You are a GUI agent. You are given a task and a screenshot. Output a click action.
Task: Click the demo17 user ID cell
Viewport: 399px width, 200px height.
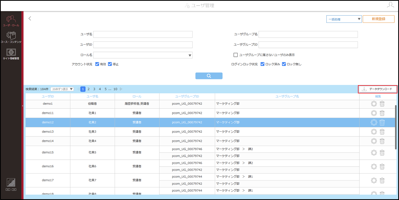click(48, 180)
